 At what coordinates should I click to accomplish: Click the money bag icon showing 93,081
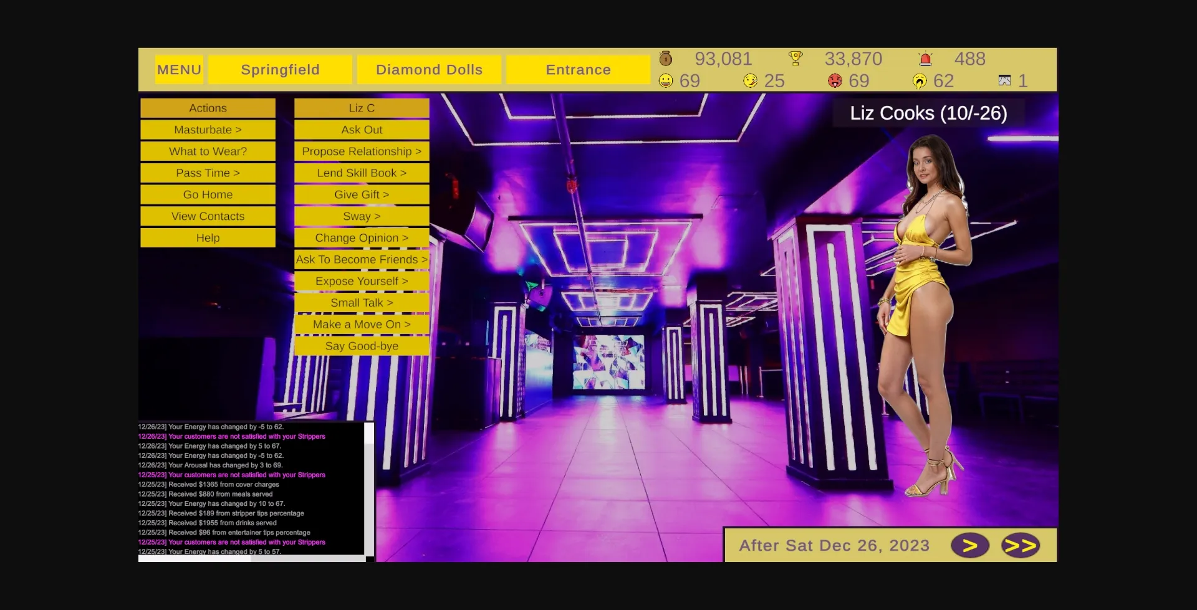(665, 59)
